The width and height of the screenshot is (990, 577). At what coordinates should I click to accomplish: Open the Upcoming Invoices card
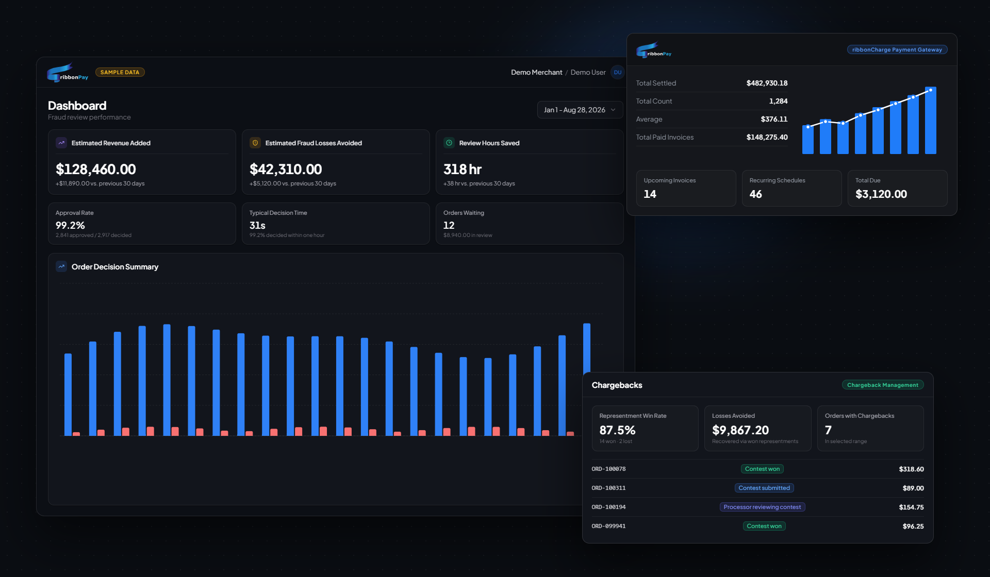point(686,188)
